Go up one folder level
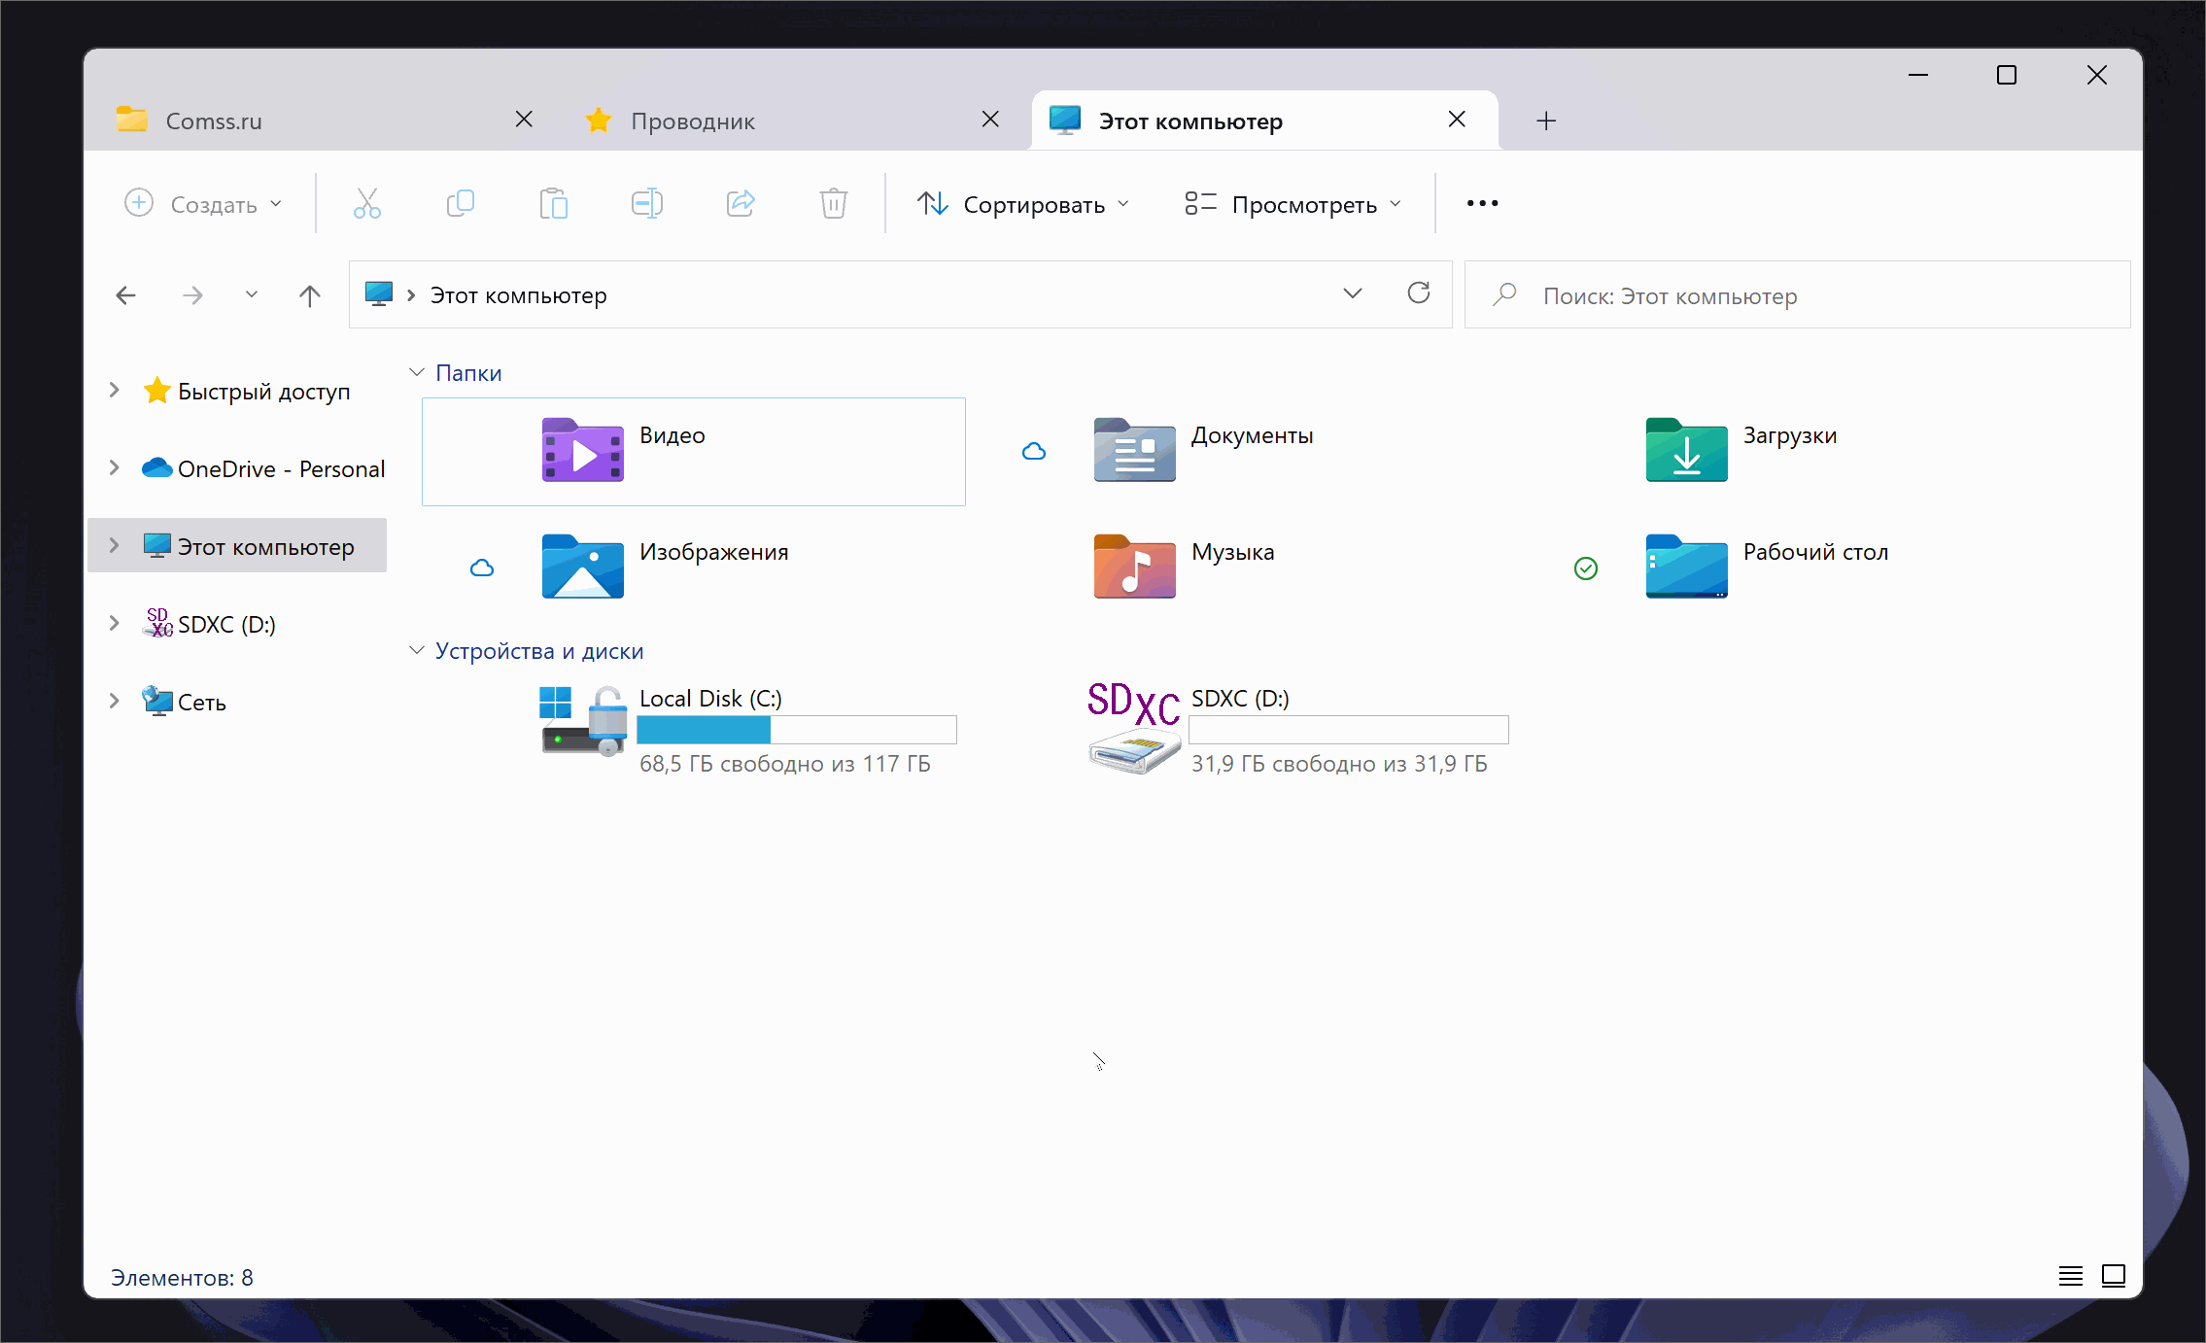 click(x=309, y=295)
